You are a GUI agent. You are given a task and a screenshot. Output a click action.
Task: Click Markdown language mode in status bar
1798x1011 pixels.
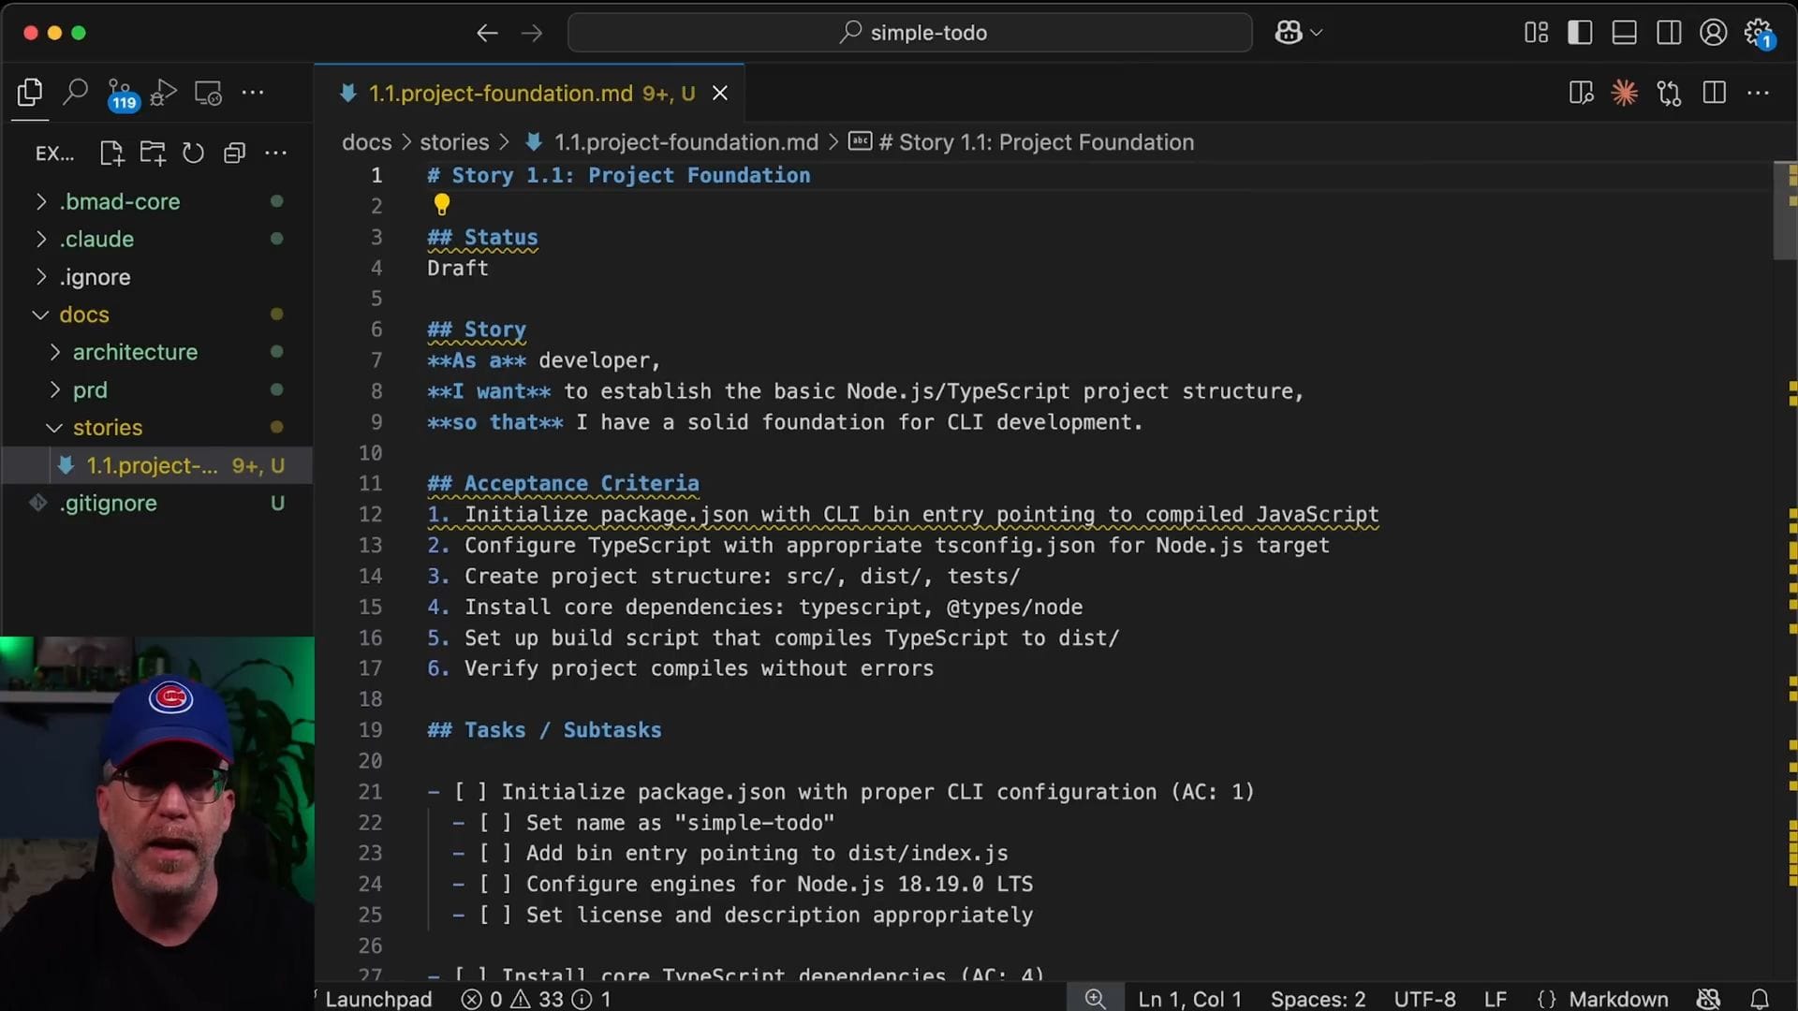coord(1617,999)
